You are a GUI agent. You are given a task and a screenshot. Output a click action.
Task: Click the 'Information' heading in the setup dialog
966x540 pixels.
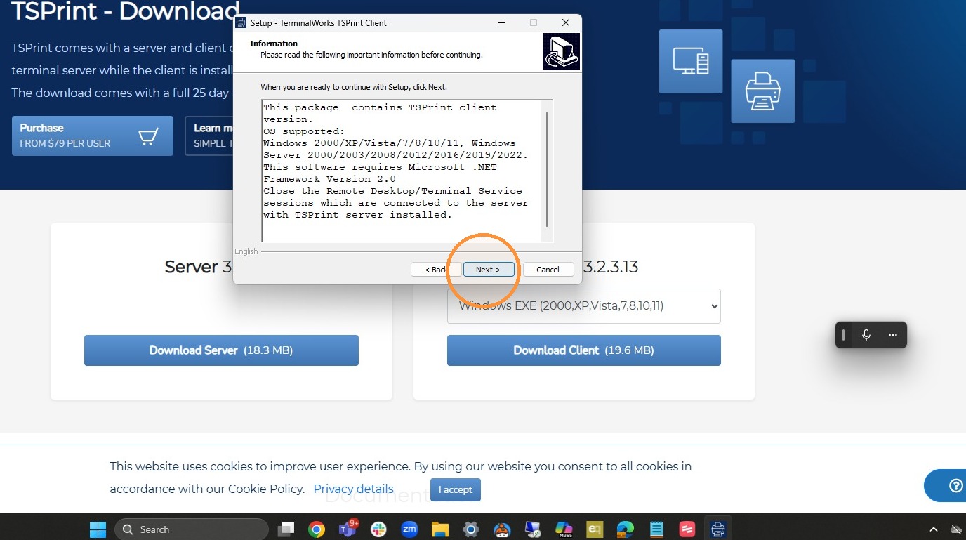click(x=274, y=44)
